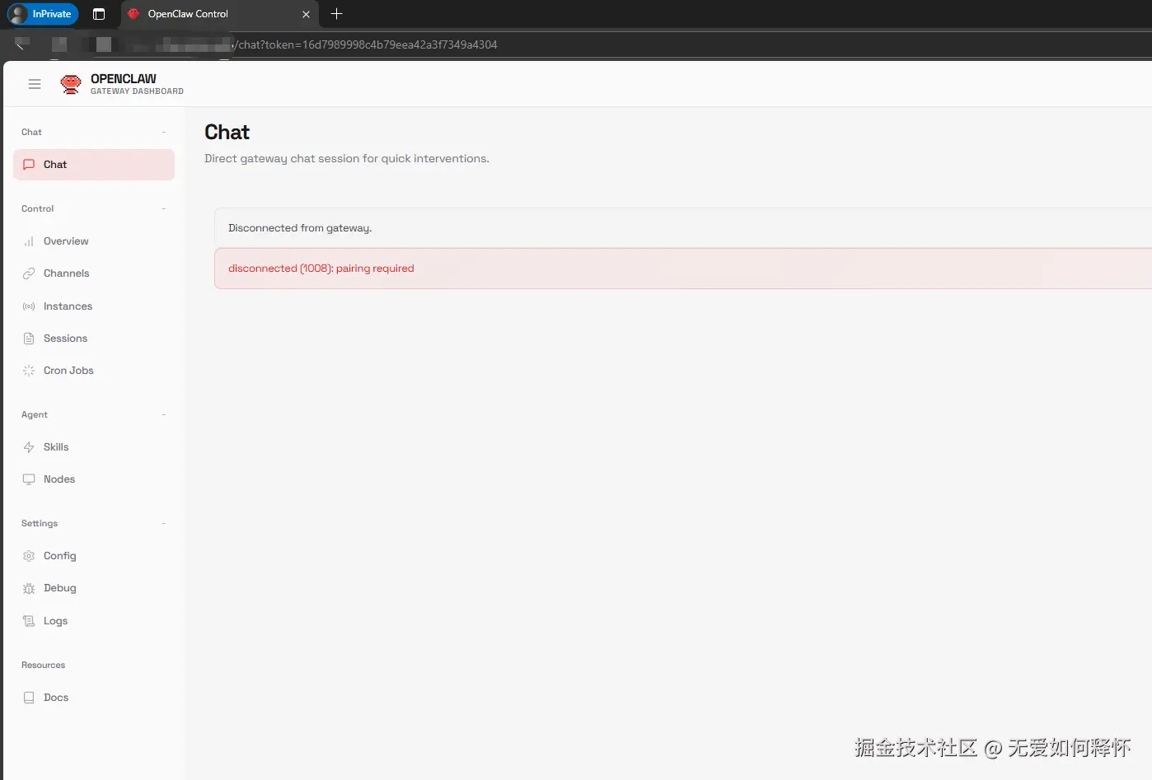Viewport: 1152px width, 780px height.
Task: Click the Channels link icon
Action: pos(29,273)
